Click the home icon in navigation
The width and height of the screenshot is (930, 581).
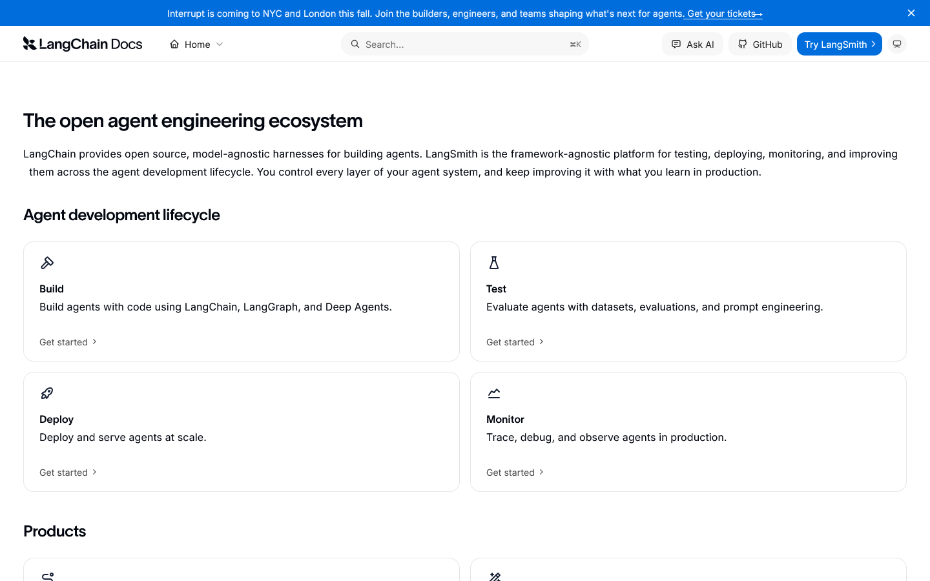(174, 44)
